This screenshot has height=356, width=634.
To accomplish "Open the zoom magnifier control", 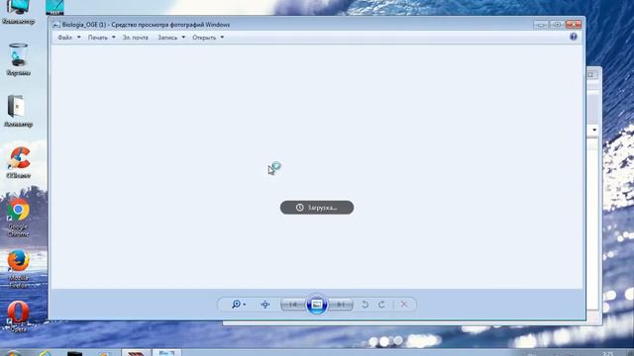I will tap(236, 305).
